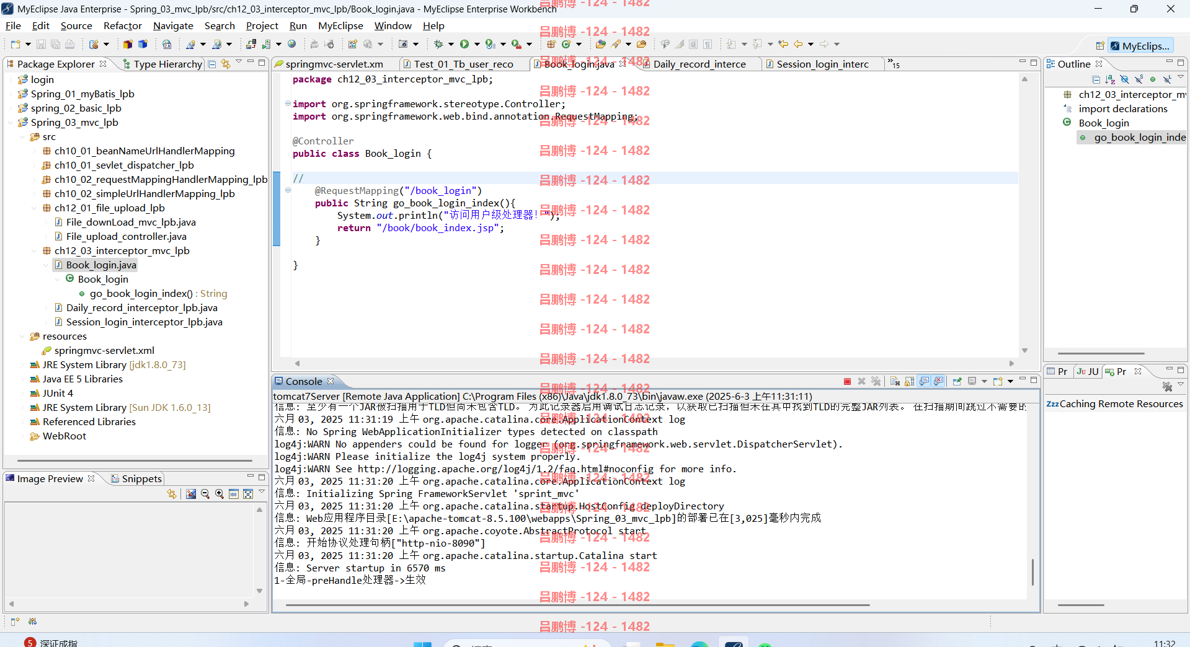Screen dimensions: 1190x647
Task: Click the New Java Package toolbar icon
Action: pyautogui.click(x=551, y=44)
